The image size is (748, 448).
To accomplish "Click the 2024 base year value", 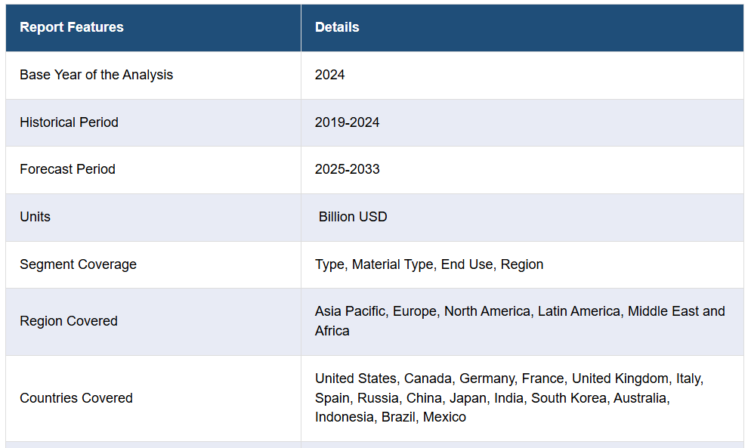I will coord(329,75).
